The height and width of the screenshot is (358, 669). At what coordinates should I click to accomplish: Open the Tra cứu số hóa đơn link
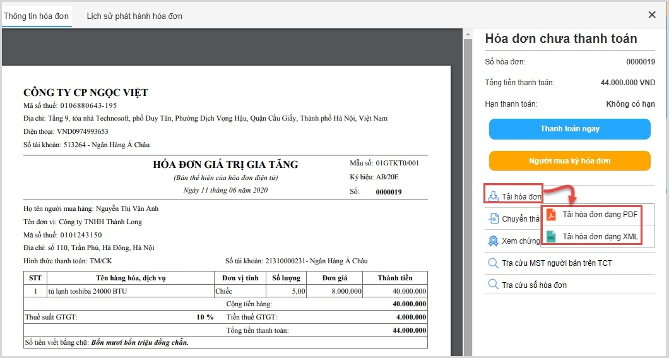(x=534, y=285)
